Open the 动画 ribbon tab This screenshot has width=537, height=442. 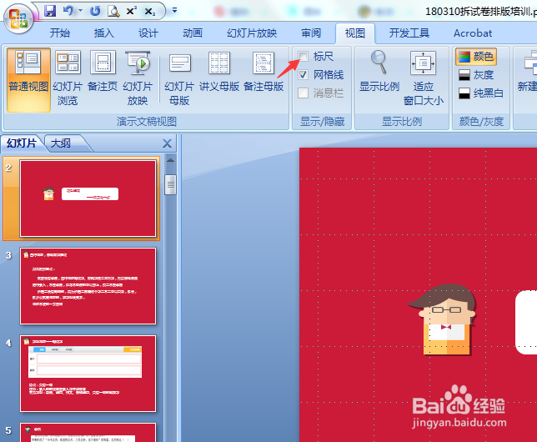(193, 33)
